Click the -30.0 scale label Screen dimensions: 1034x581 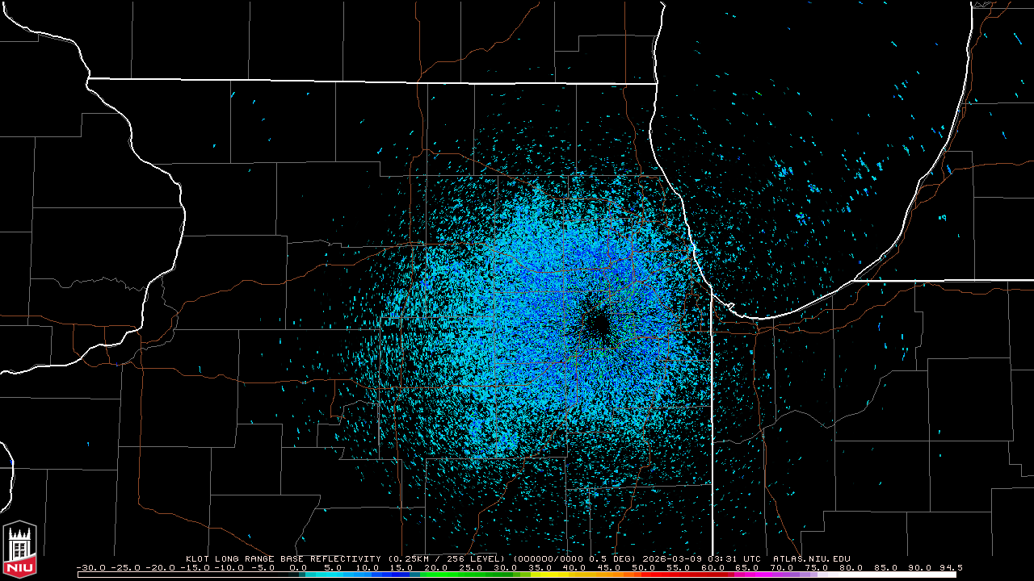click(x=91, y=567)
